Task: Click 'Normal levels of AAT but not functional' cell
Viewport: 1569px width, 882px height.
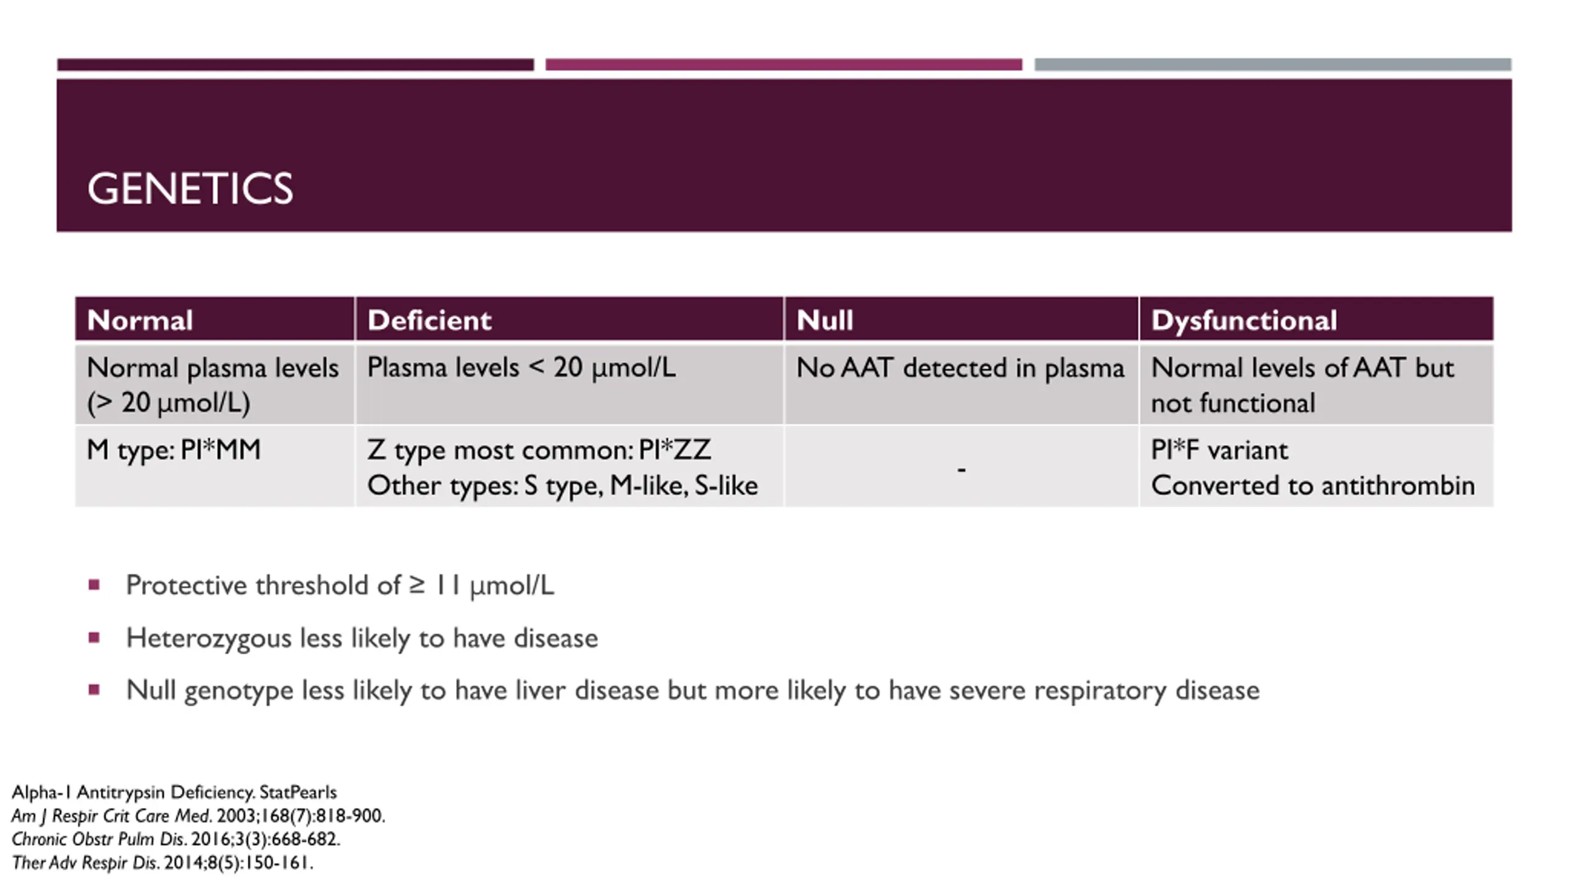Action: click(1302, 385)
